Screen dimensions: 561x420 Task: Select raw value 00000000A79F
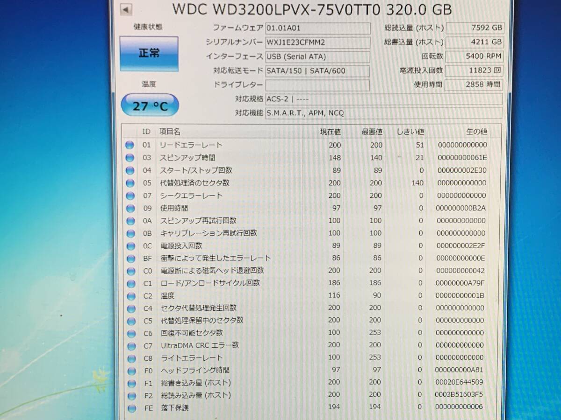[460, 283]
